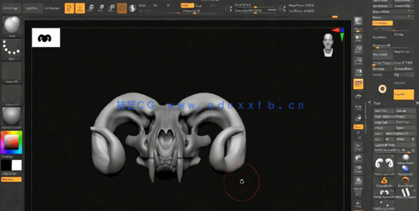Click the Move view icon on right shelf

pos(358,158)
